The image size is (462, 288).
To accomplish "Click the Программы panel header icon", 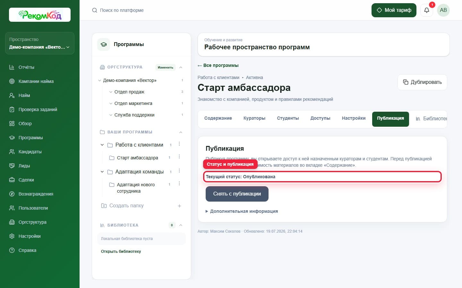I will pyautogui.click(x=104, y=44).
